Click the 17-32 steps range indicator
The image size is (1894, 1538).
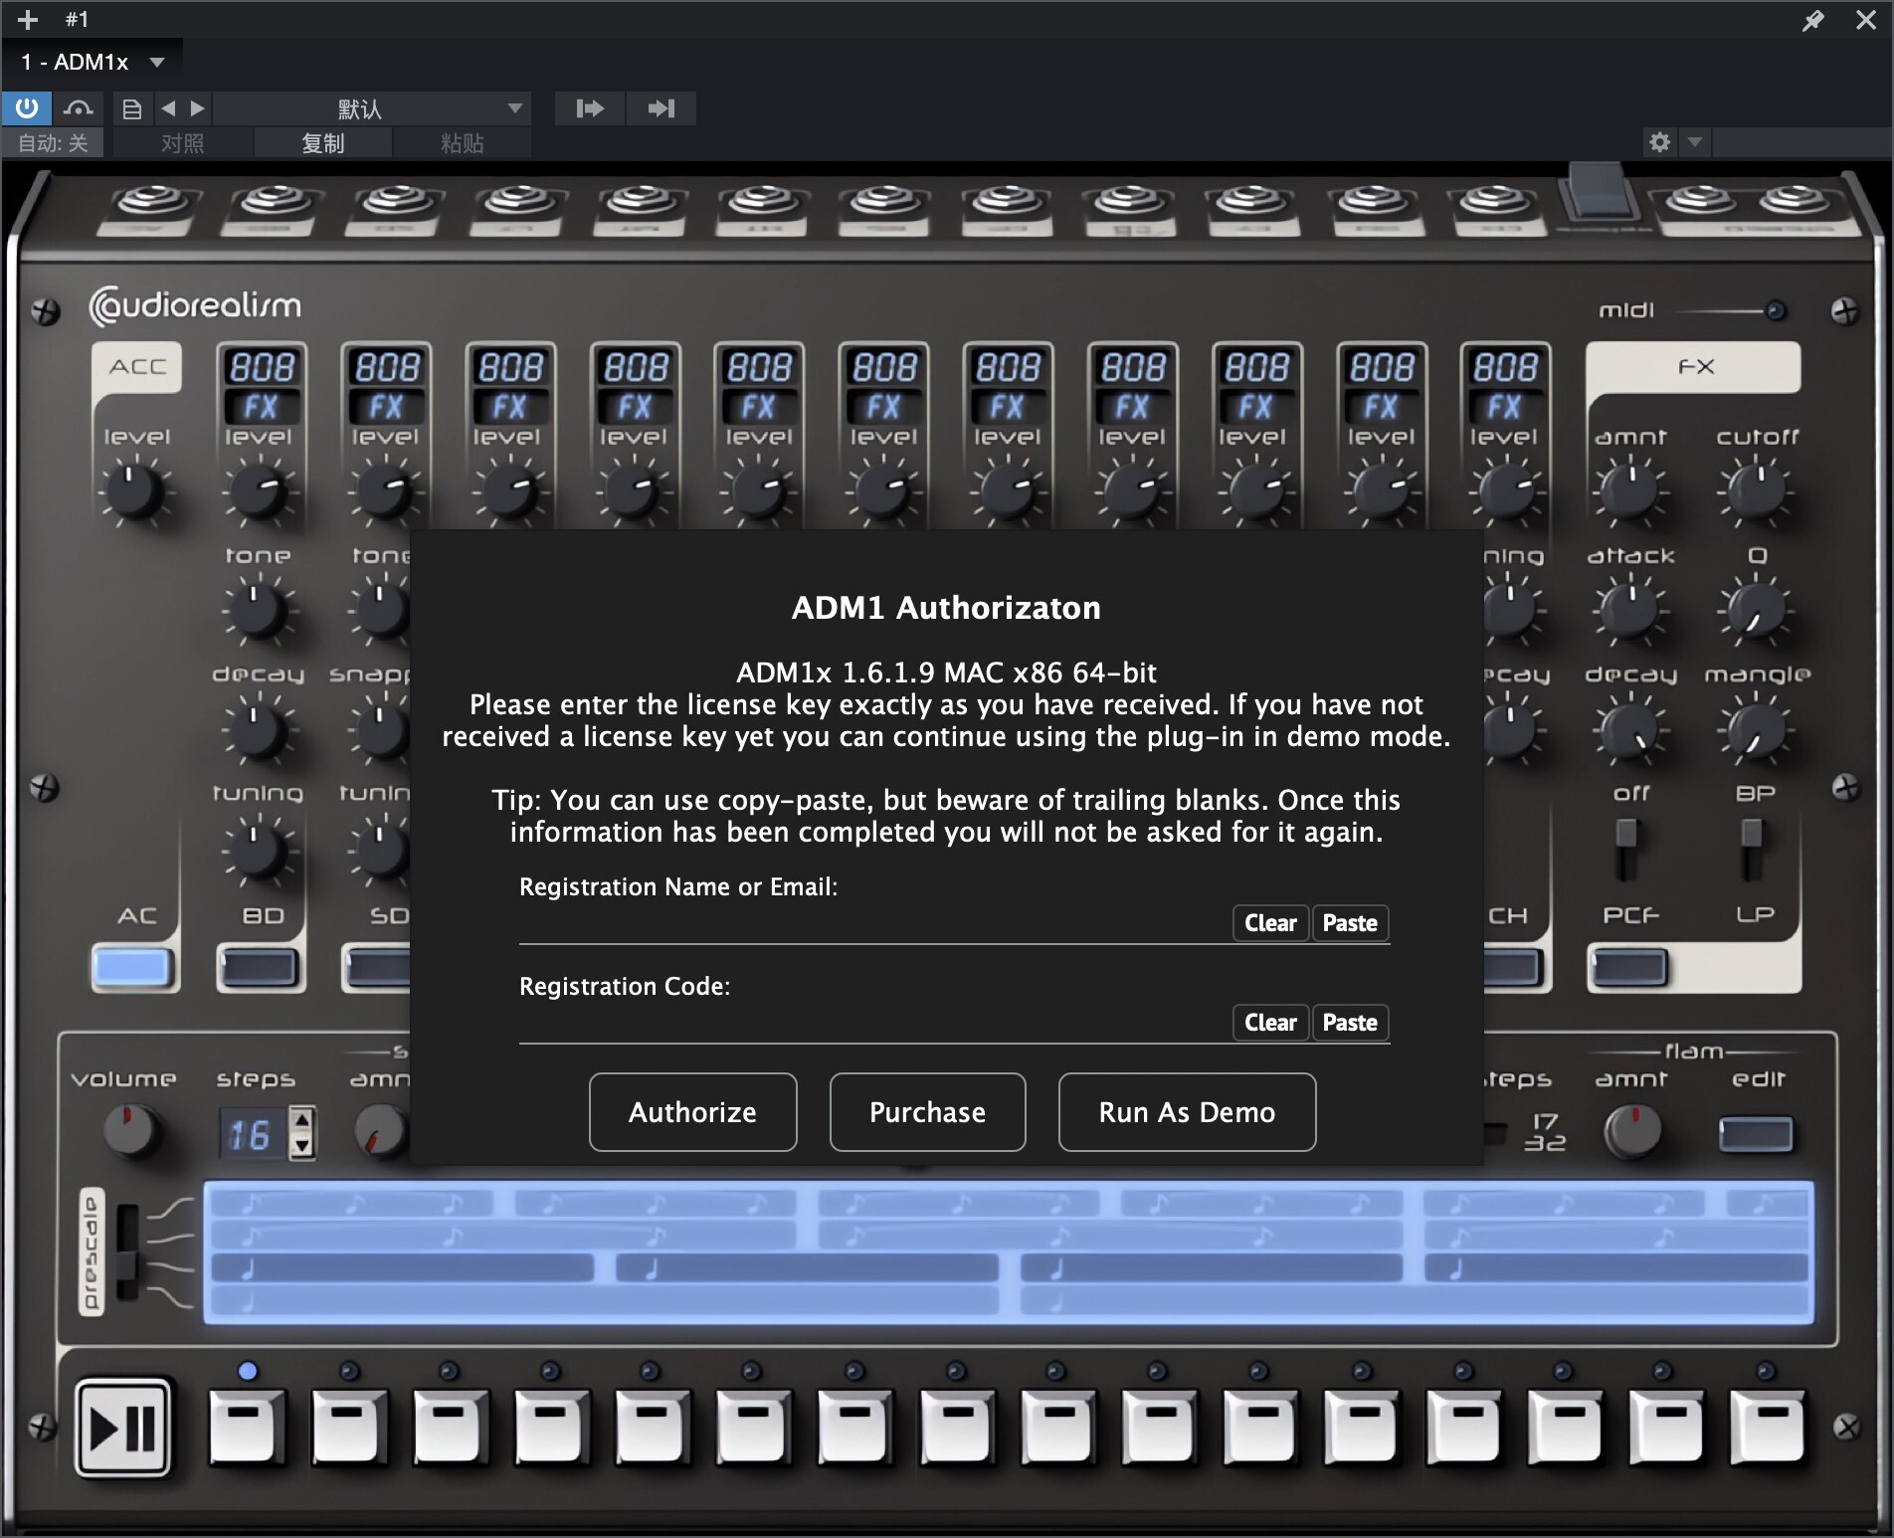coord(1545,1132)
